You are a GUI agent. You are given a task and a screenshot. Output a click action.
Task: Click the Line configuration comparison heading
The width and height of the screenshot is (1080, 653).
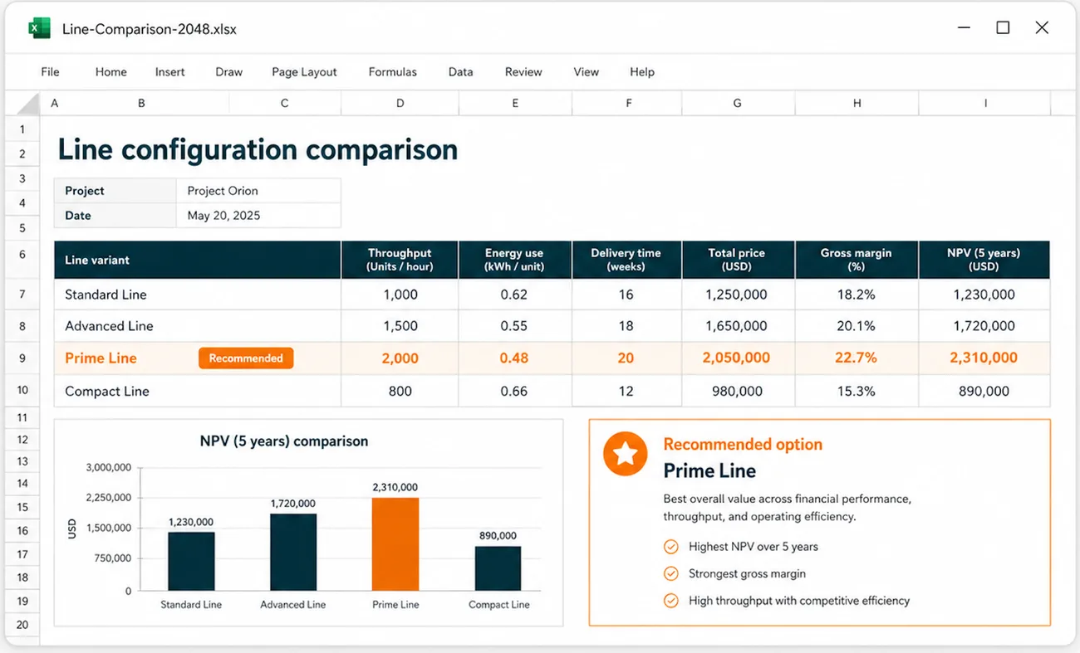(258, 149)
